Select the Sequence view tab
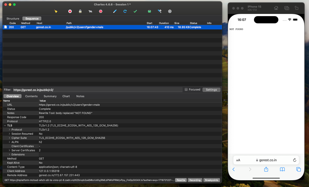This screenshot has width=309, height=187. (x=32, y=18)
